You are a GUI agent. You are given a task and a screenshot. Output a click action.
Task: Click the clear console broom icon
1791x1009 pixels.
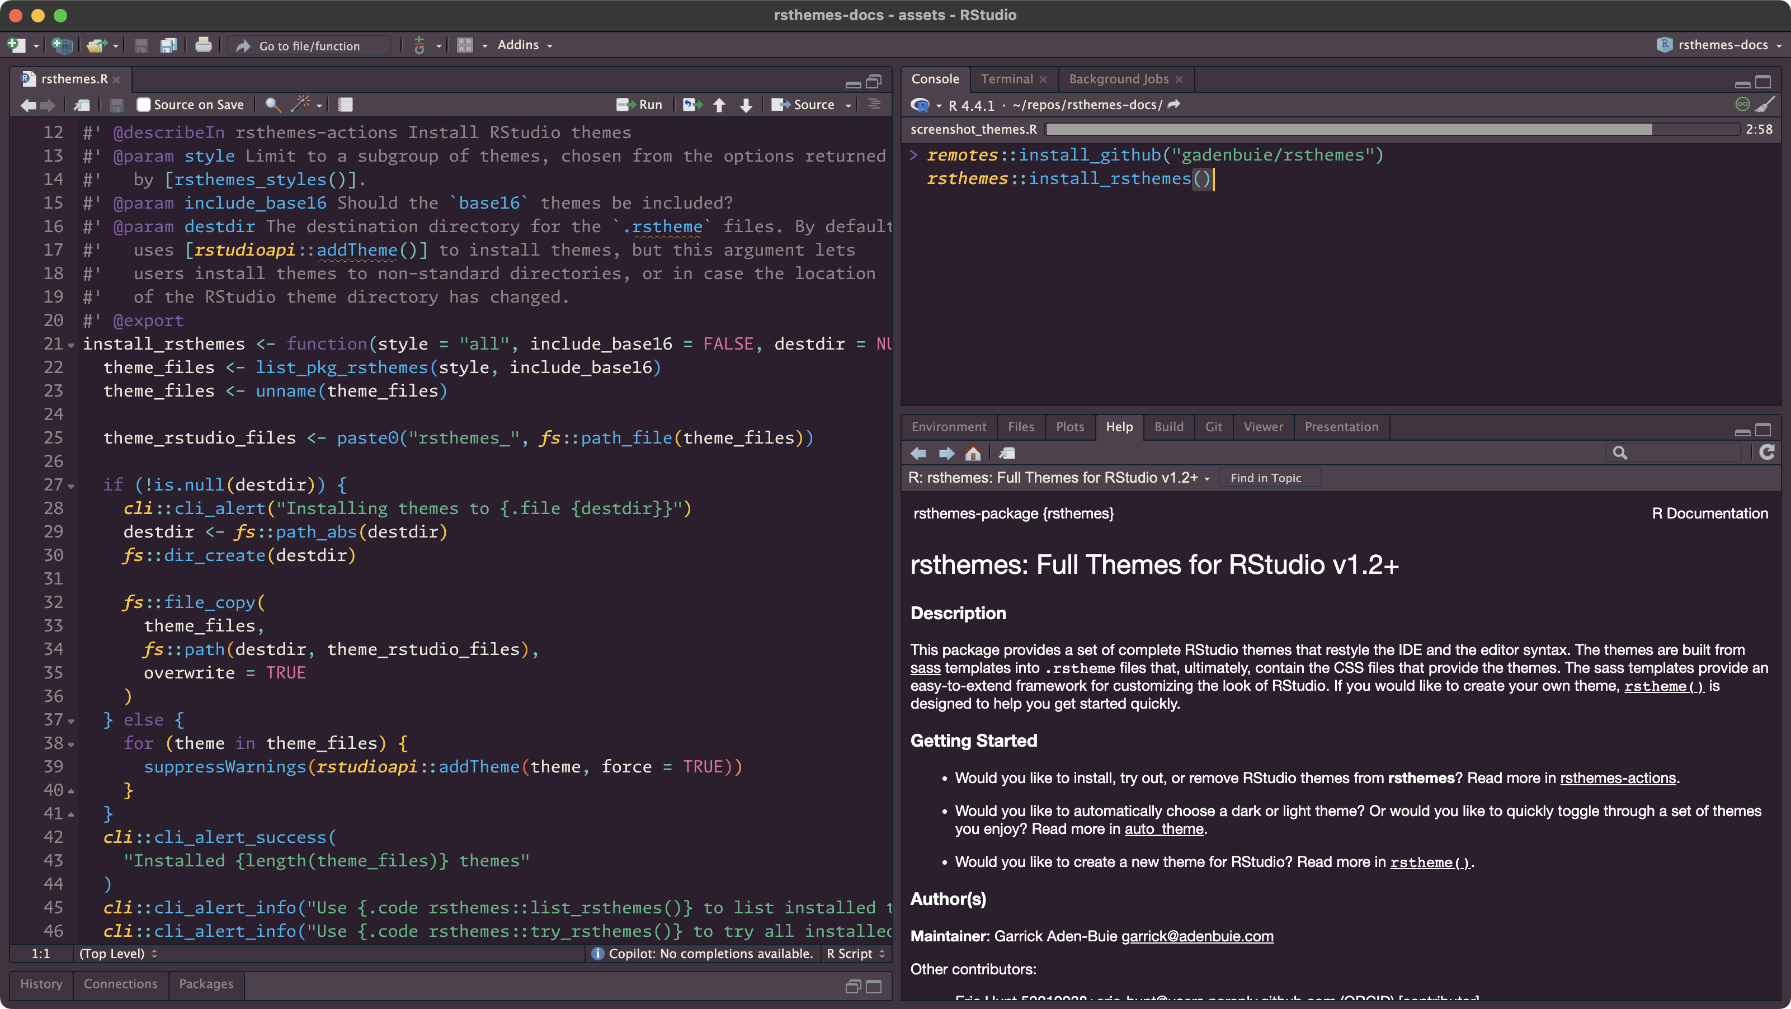coord(1765,104)
